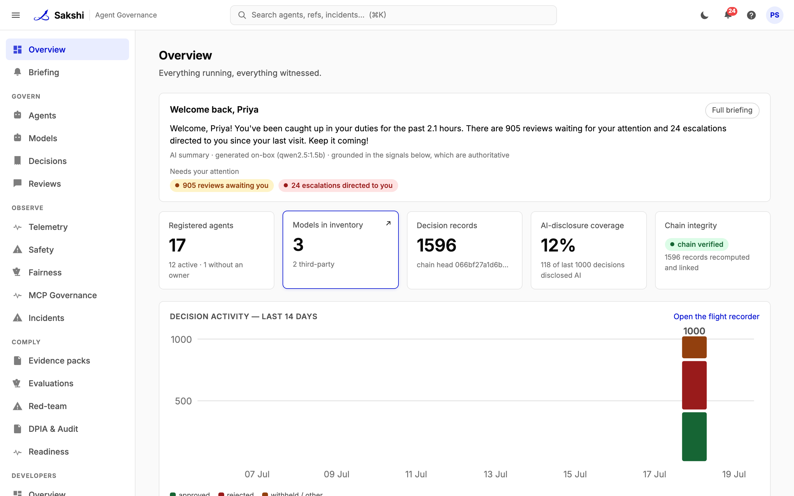Toggle dark mode moon icon

pyautogui.click(x=704, y=15)
